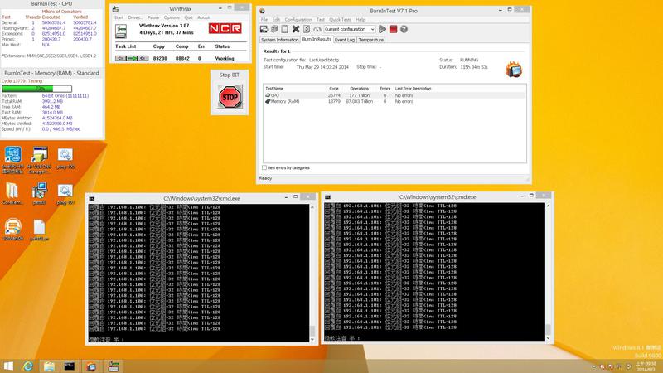Open the round orange shortcut icon on desktop
The width and height of the screenshot is (663, 373).
point(13,230)
